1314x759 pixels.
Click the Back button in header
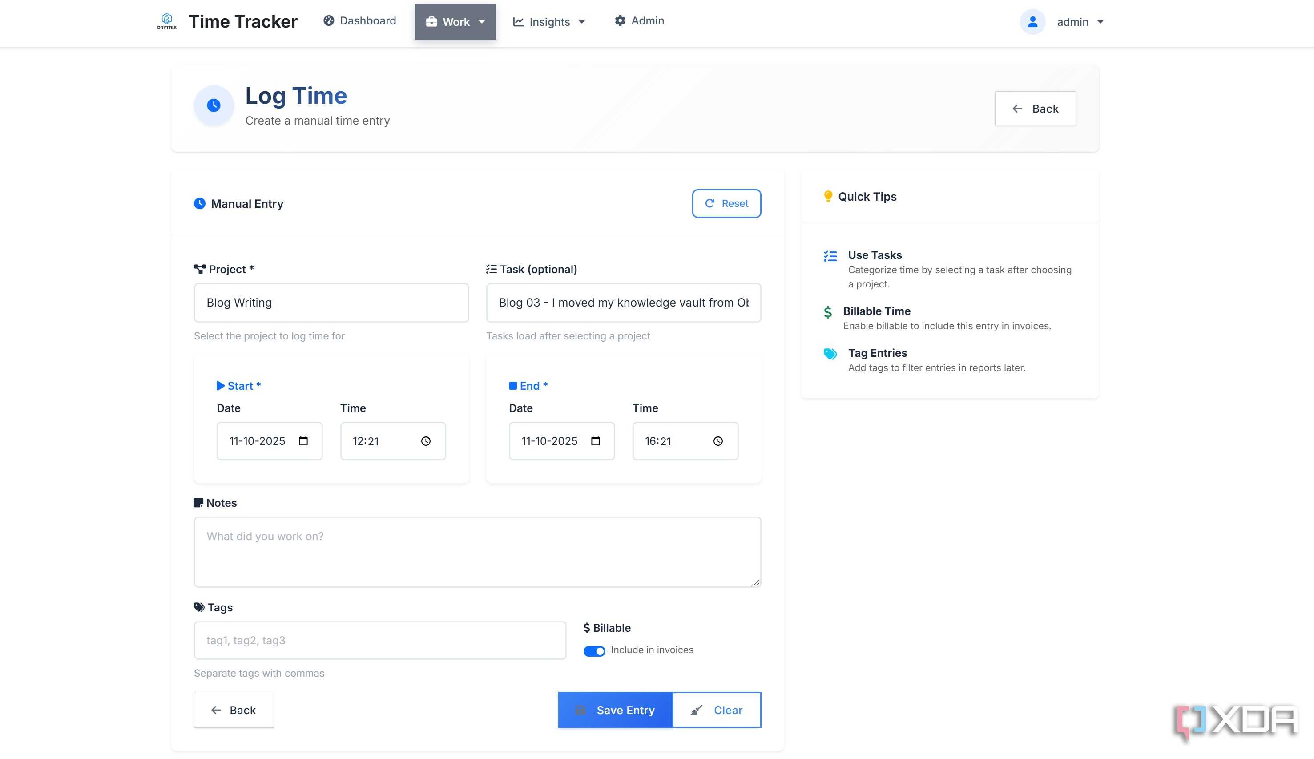click(x=1035, y=109)
